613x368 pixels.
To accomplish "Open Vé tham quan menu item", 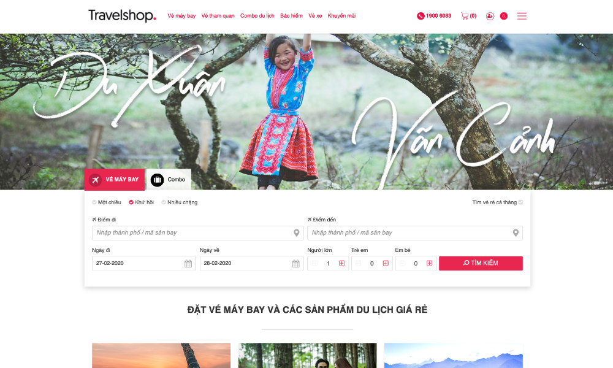I will (x=218, y=16).
